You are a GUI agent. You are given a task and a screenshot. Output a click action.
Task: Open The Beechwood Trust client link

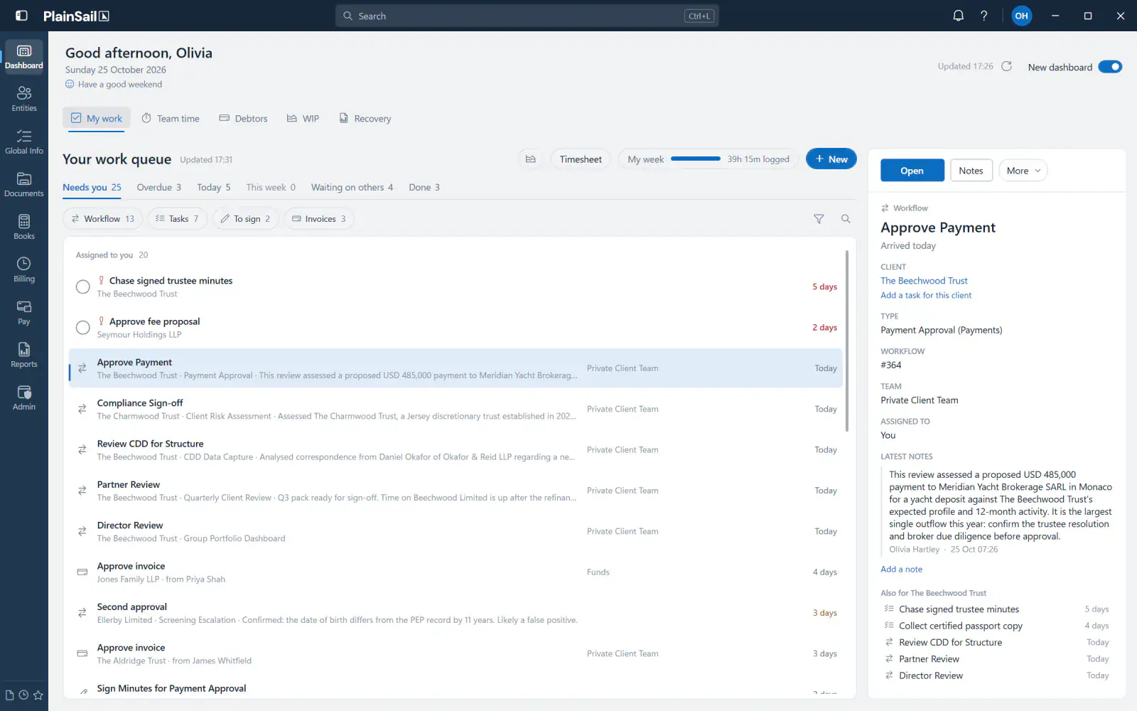click(x=924, y=281)
